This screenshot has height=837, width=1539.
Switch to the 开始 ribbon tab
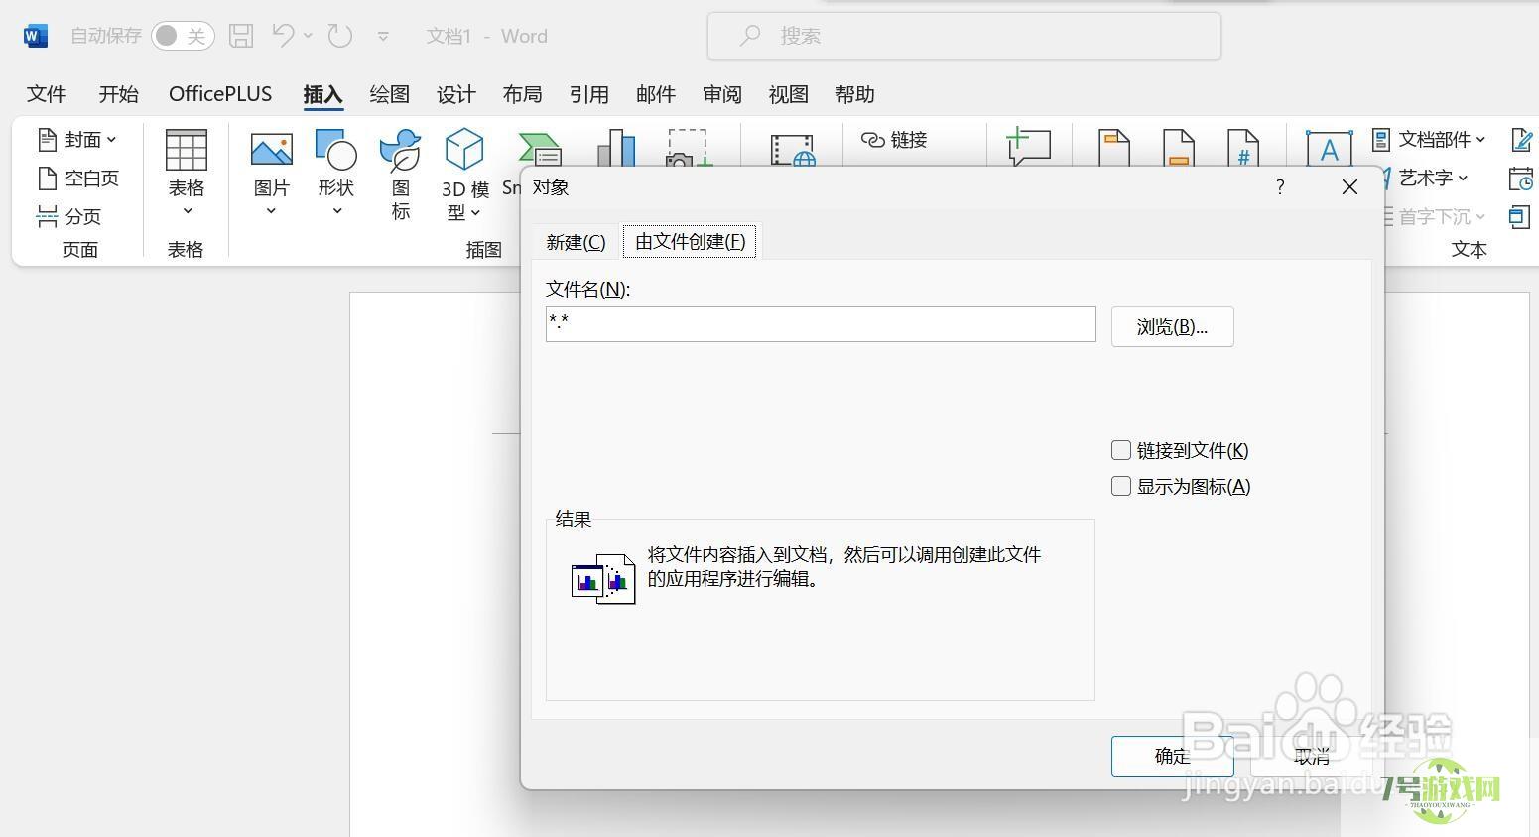(x=119, y=94)
